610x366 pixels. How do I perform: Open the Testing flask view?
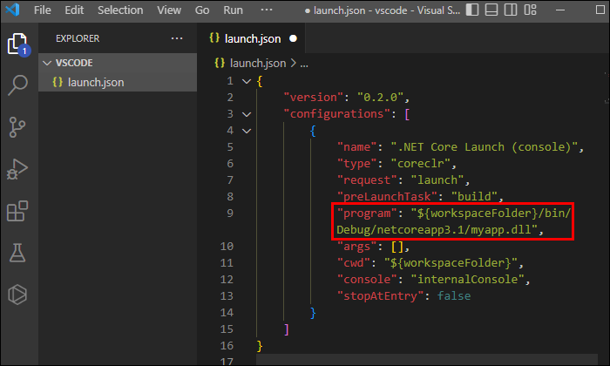click(x=17, y=253)
